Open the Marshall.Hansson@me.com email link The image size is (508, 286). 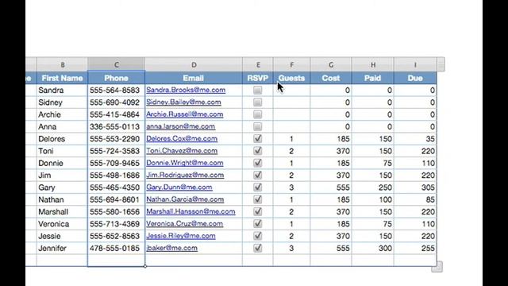point(190,212)
